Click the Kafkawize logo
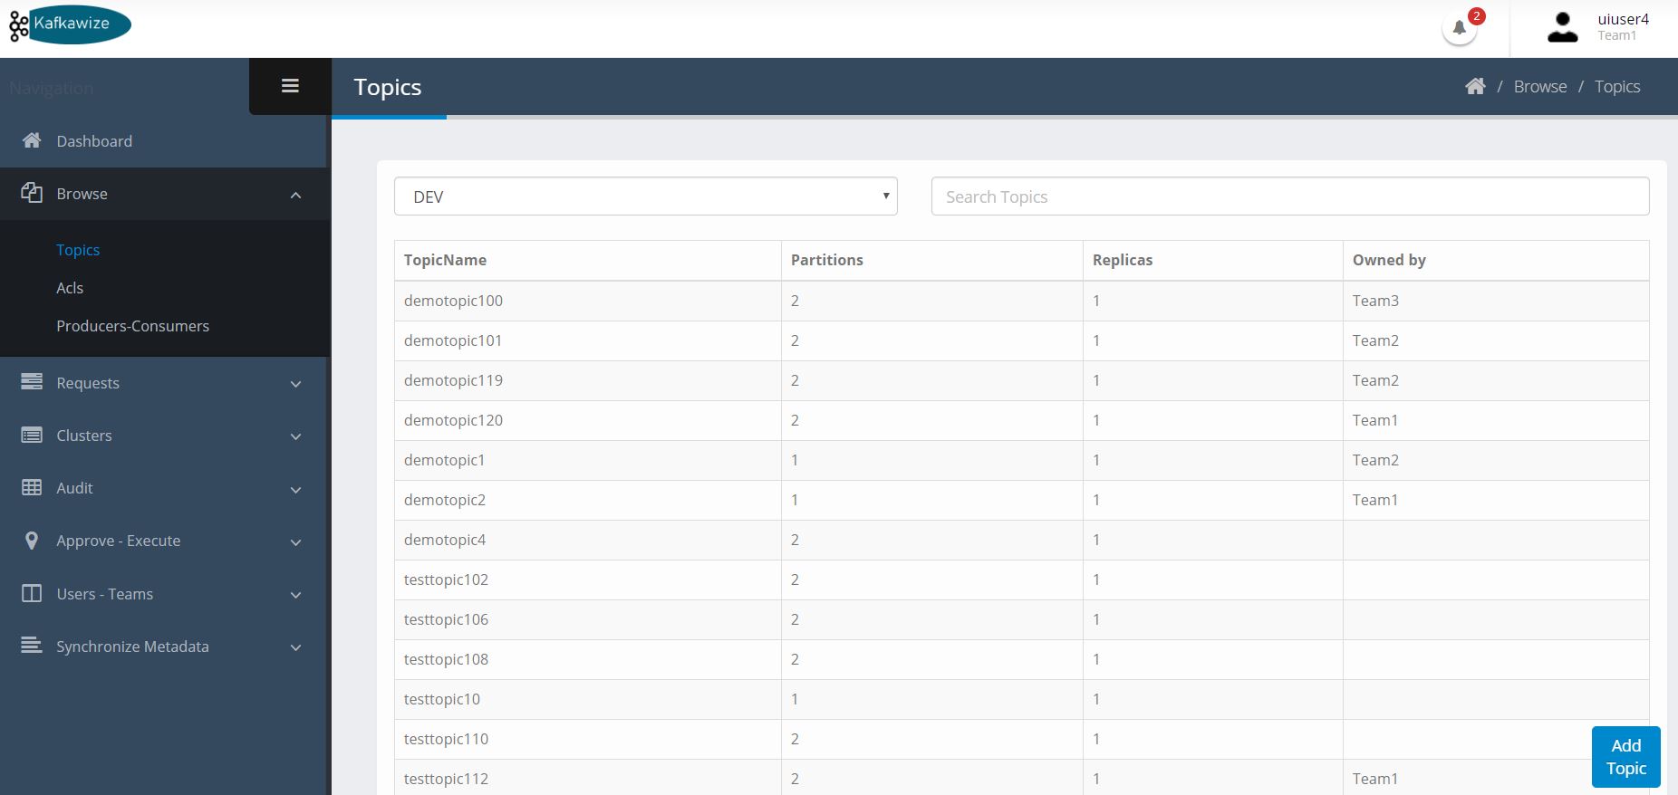Image resolution: width=1678 pixels, height=795 pixels. click(70, 24)
